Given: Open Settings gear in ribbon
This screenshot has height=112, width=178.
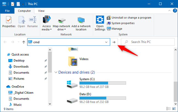Looking at the screenshot, I should [100, 23].
